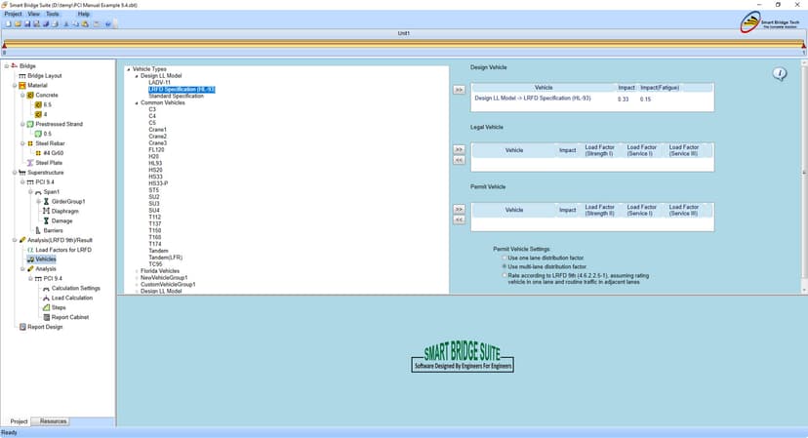The image size is (808, 438).
Task: Click the New project toolbar icon
Action: point(8,23)
